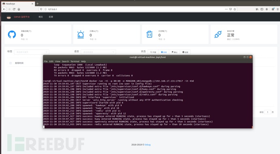The image size is (280, 154).
Task: Open the terminal Edit menu
Action: tap(51, 61)
